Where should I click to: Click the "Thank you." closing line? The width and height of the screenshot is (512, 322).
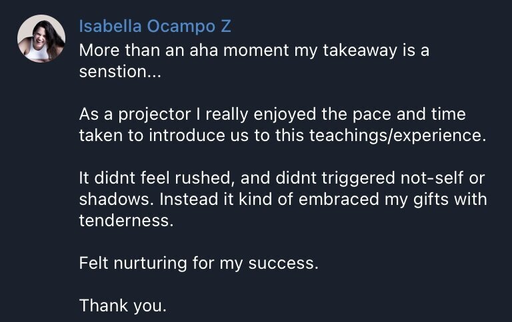(x=123, y=305)
